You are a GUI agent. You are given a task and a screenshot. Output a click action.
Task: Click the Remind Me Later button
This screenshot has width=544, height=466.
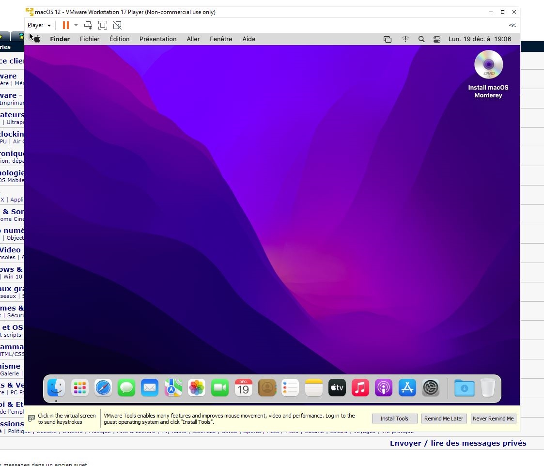point(444,419)
